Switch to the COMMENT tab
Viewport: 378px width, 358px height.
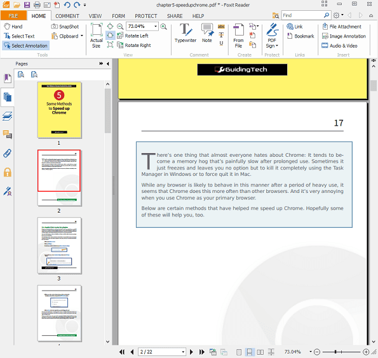click(x=67, y=16)
